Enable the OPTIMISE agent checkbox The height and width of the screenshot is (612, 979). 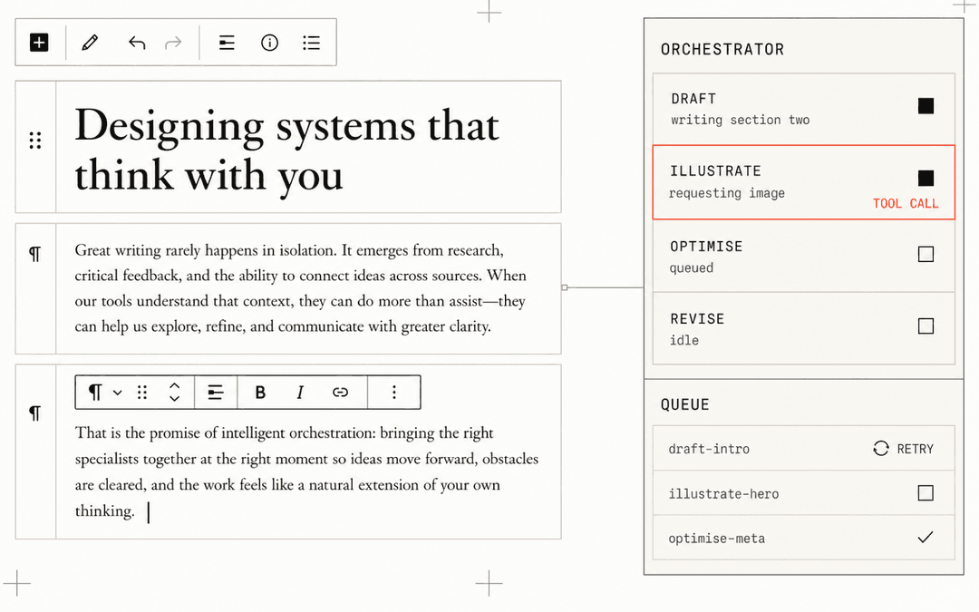pyautogui.click(x=926, y=254)
